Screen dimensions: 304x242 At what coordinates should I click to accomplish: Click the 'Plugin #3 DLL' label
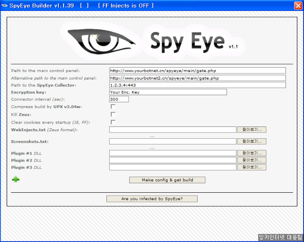coord(26,167)
